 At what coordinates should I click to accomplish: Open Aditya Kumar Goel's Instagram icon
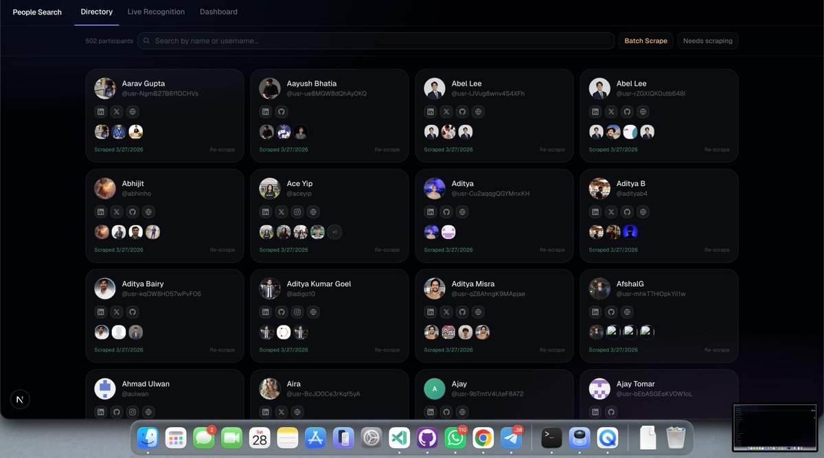[x=297, y=312]
